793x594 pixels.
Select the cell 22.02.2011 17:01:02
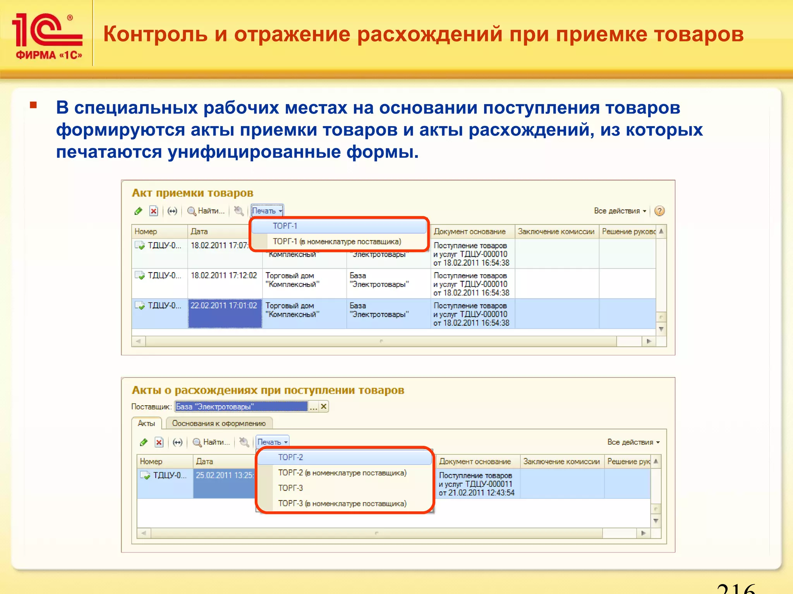click(225, 314)
